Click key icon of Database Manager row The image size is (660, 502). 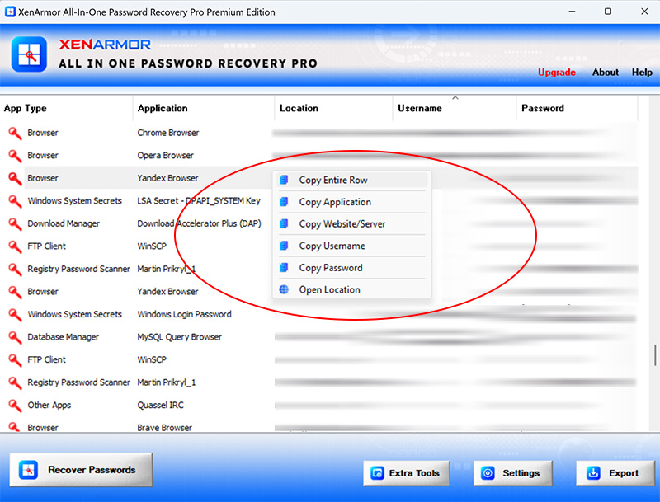[15, 337]
